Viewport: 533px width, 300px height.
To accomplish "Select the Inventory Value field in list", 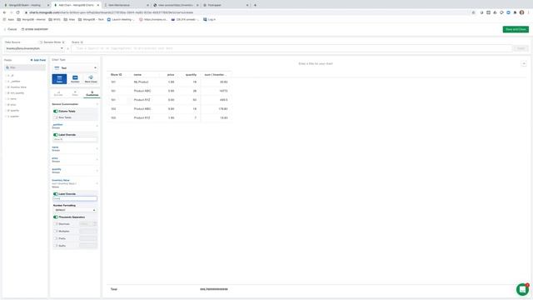I will point(17,87).
